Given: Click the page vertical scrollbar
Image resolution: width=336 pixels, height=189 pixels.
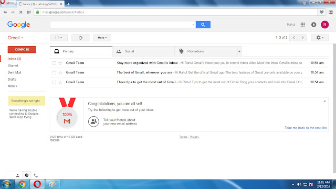Looking at the screenshot, I should pos(334,108).
